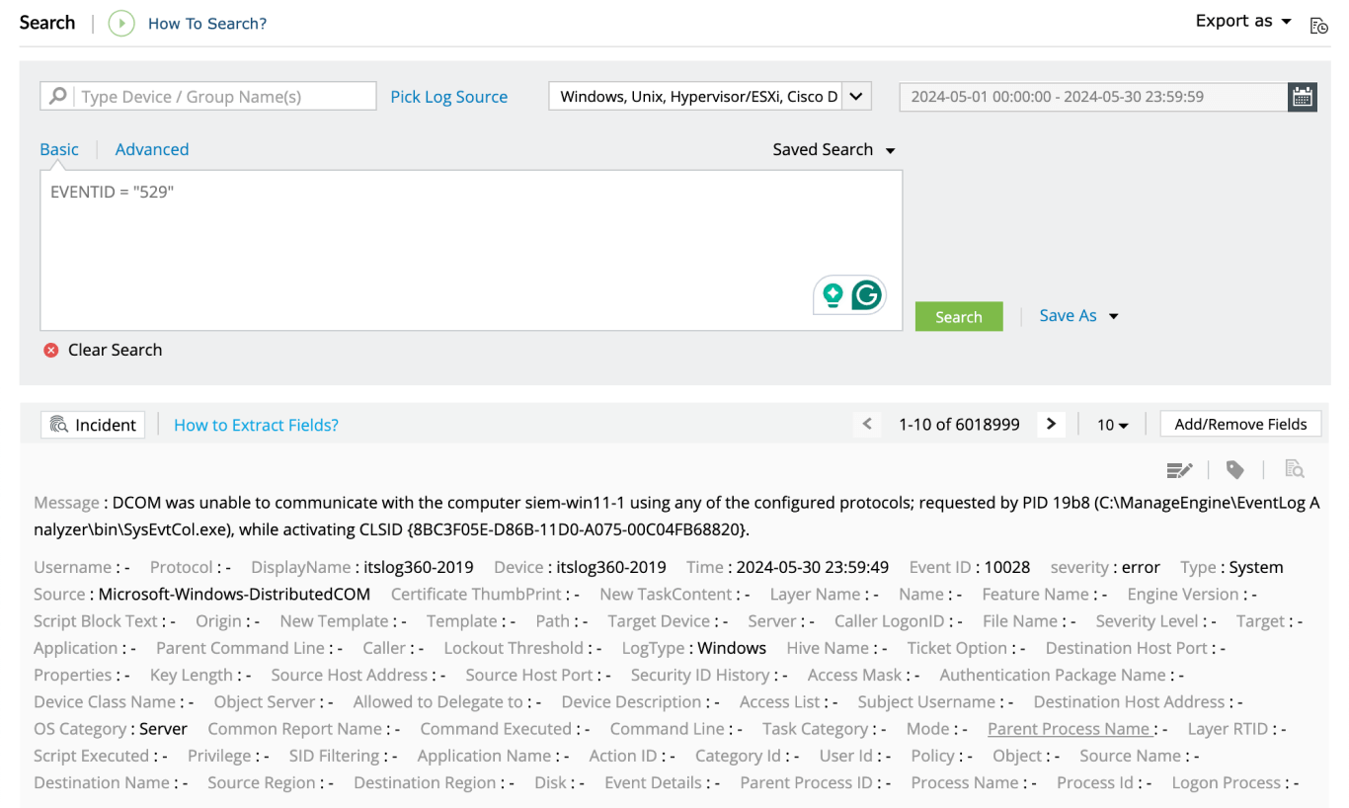Image resolution: width=1349 pixels, height=808 pixels.
Task: Select the field extraction edit icon
Action: [x=1179, y=469]
